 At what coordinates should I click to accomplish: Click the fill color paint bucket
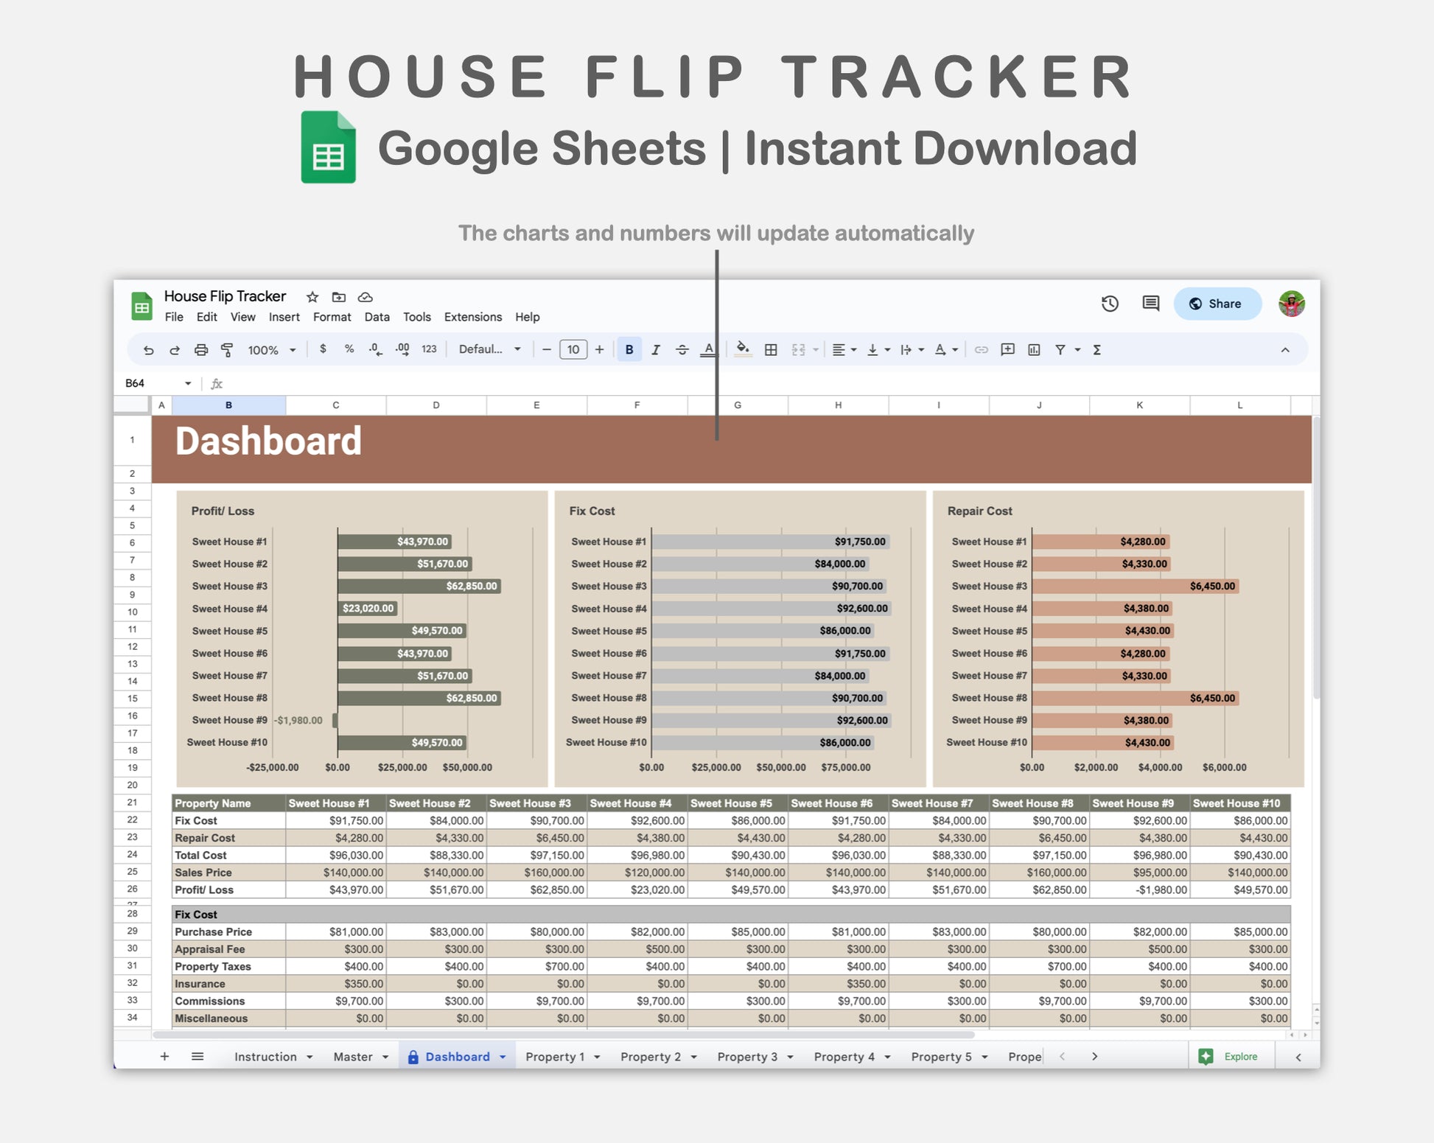(x=743, y=350)
